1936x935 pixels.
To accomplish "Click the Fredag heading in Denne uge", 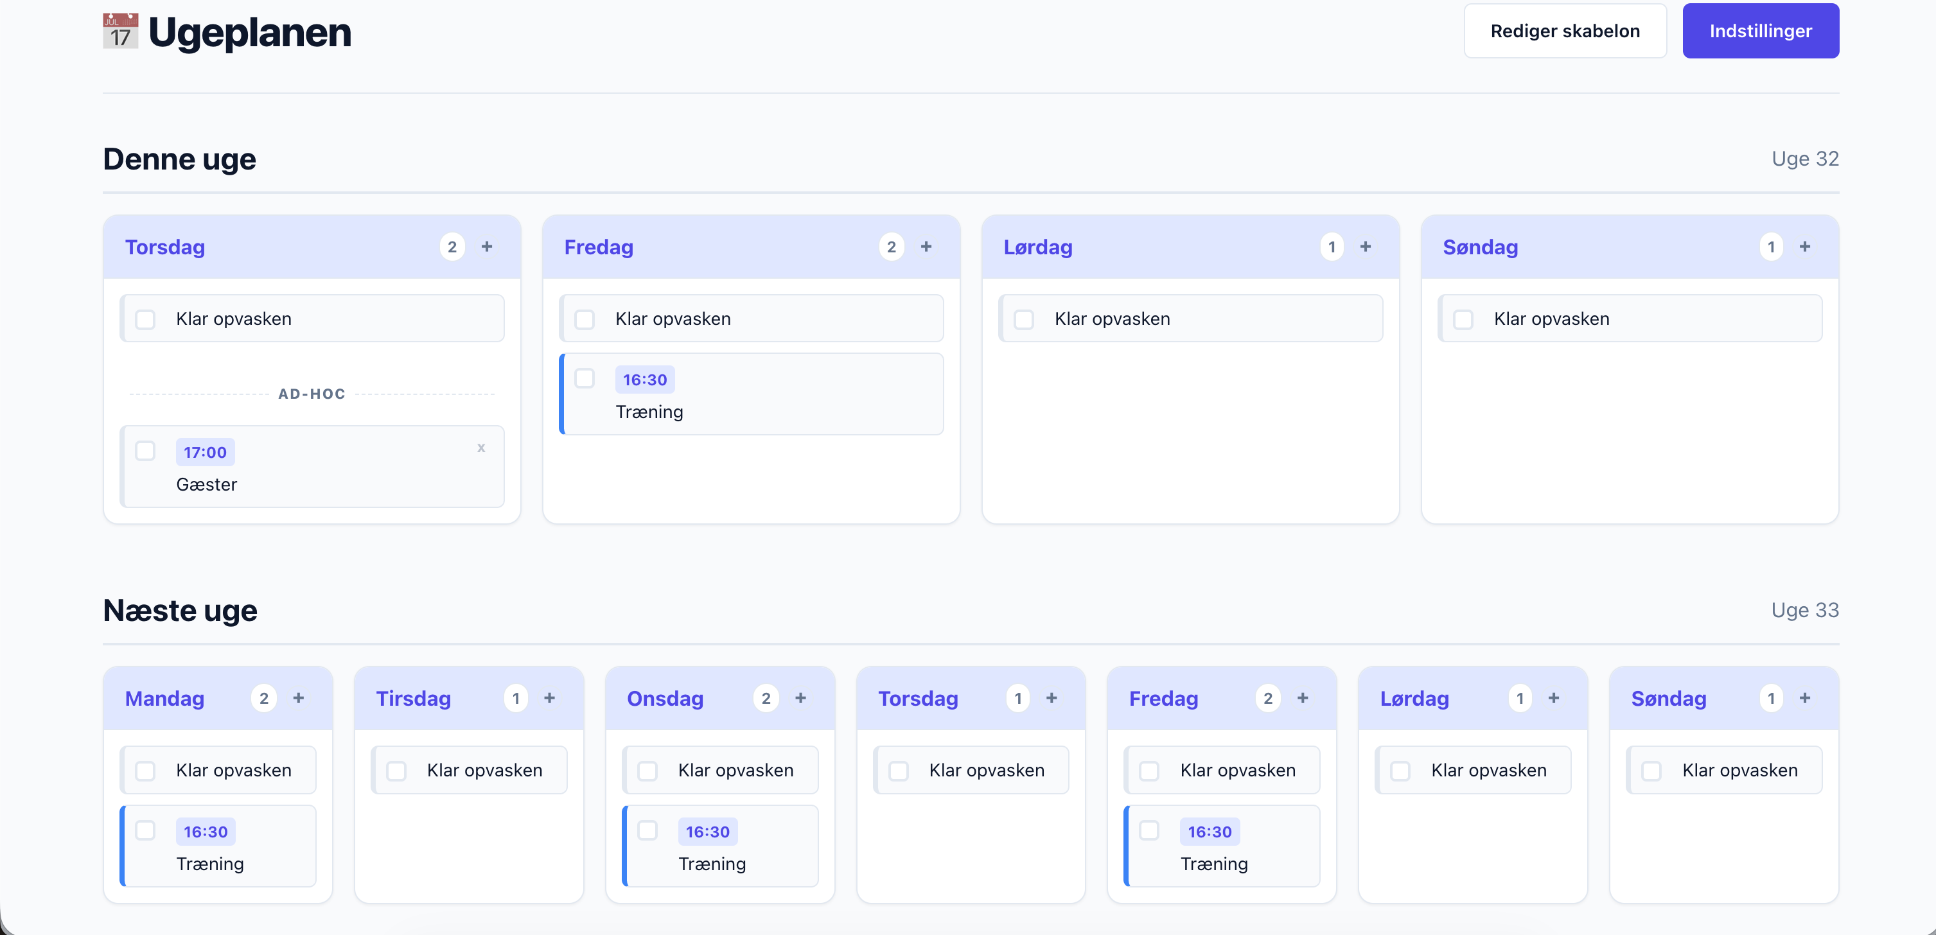I will click(598, 247).
